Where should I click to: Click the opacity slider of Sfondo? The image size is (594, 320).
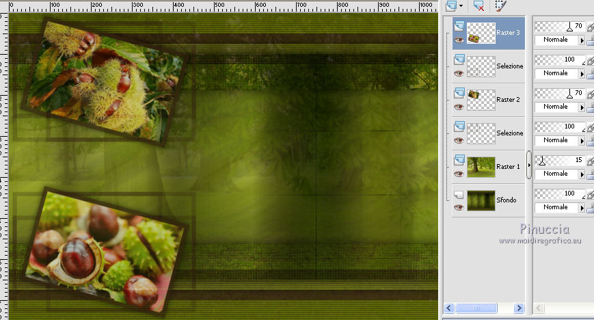click(x=559, y=194)
